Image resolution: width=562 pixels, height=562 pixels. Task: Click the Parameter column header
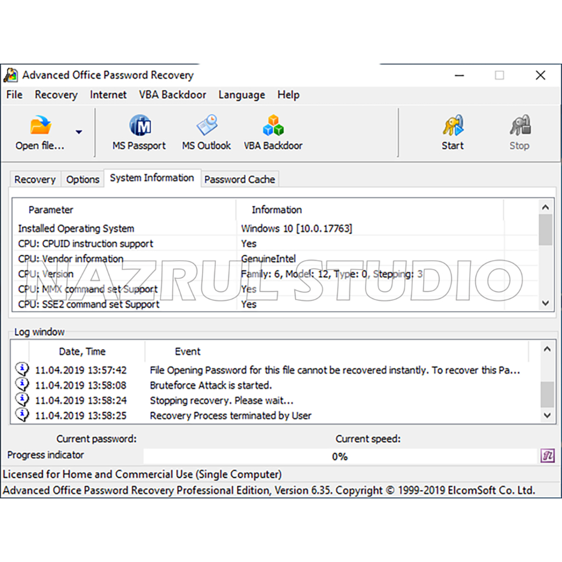tap(51, 210)
